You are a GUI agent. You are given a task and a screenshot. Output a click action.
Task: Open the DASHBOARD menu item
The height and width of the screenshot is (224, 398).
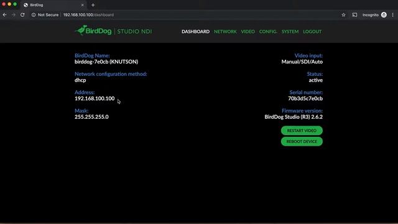195,32
